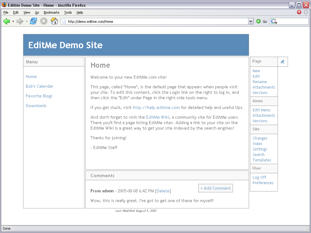Open the Preferences link under User
The width and height of the screenshot is (311, 233).
point(263,183)
